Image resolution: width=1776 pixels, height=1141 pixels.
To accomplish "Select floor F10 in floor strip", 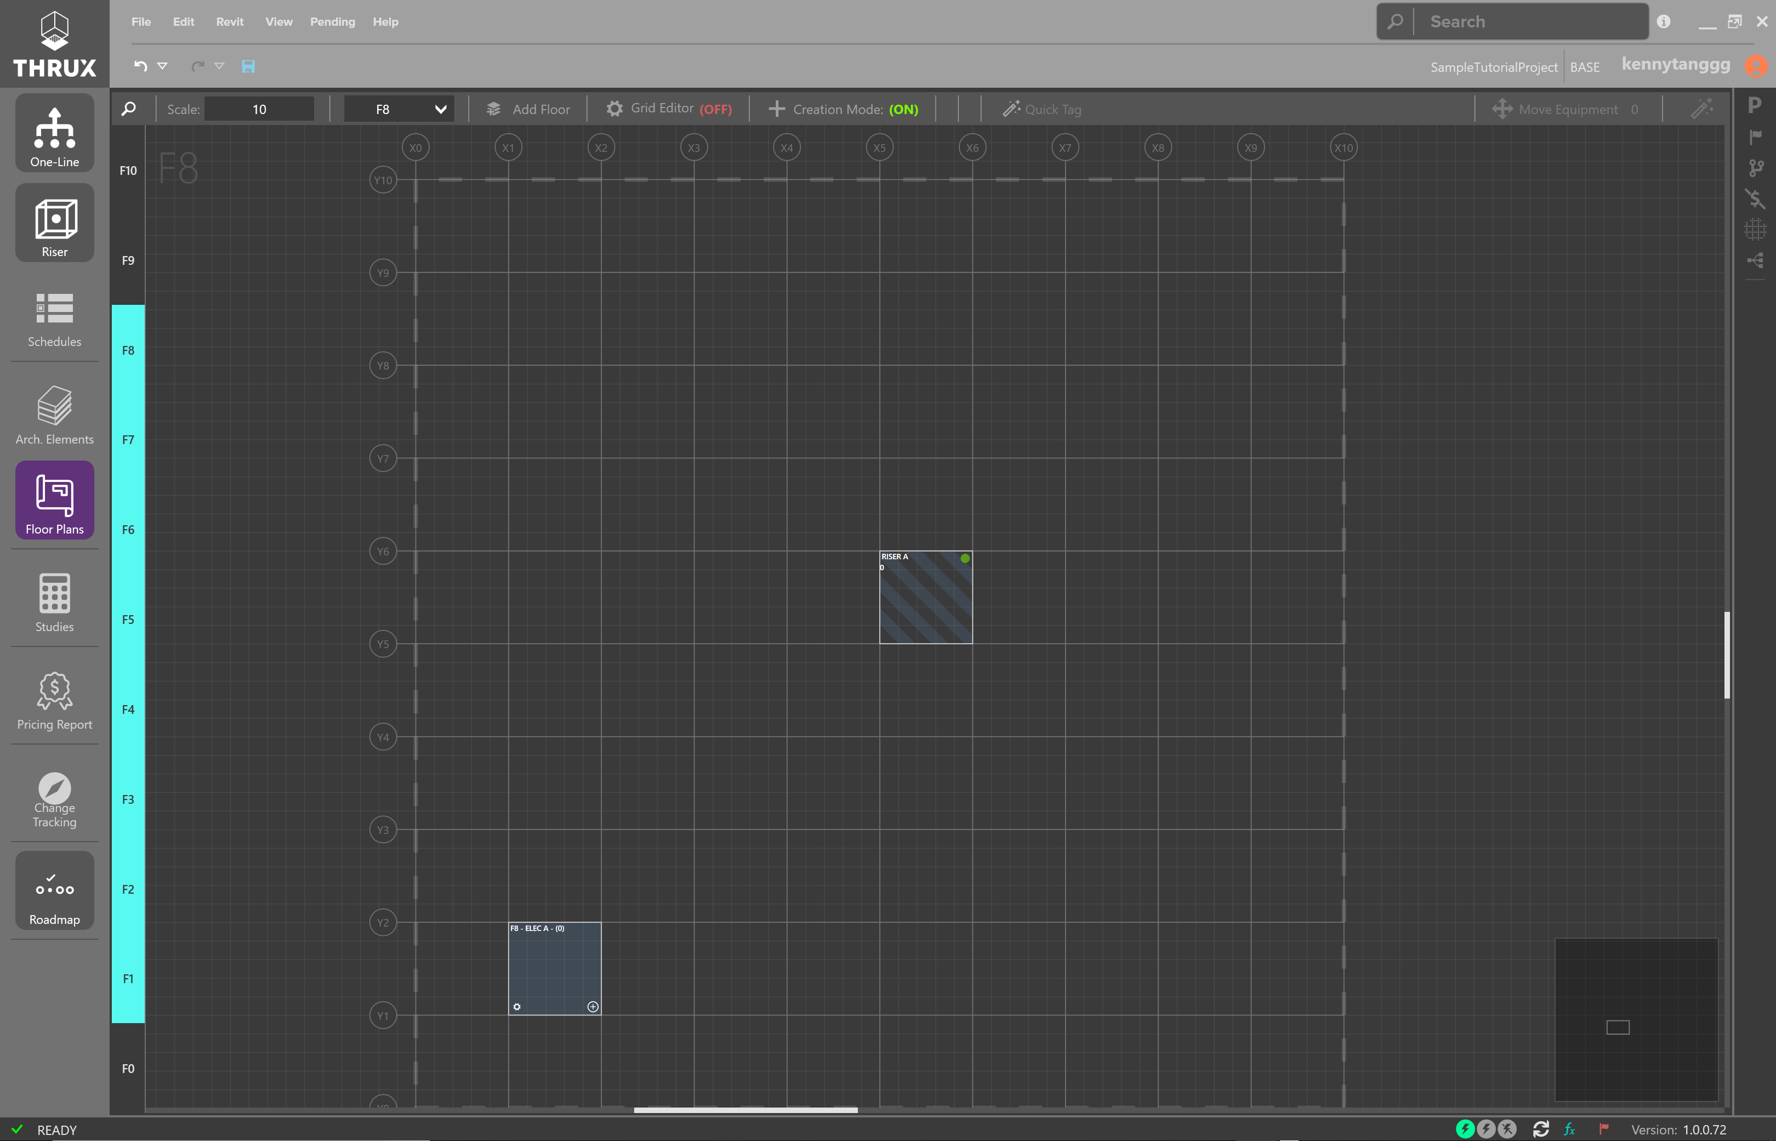I will point(128,171).
